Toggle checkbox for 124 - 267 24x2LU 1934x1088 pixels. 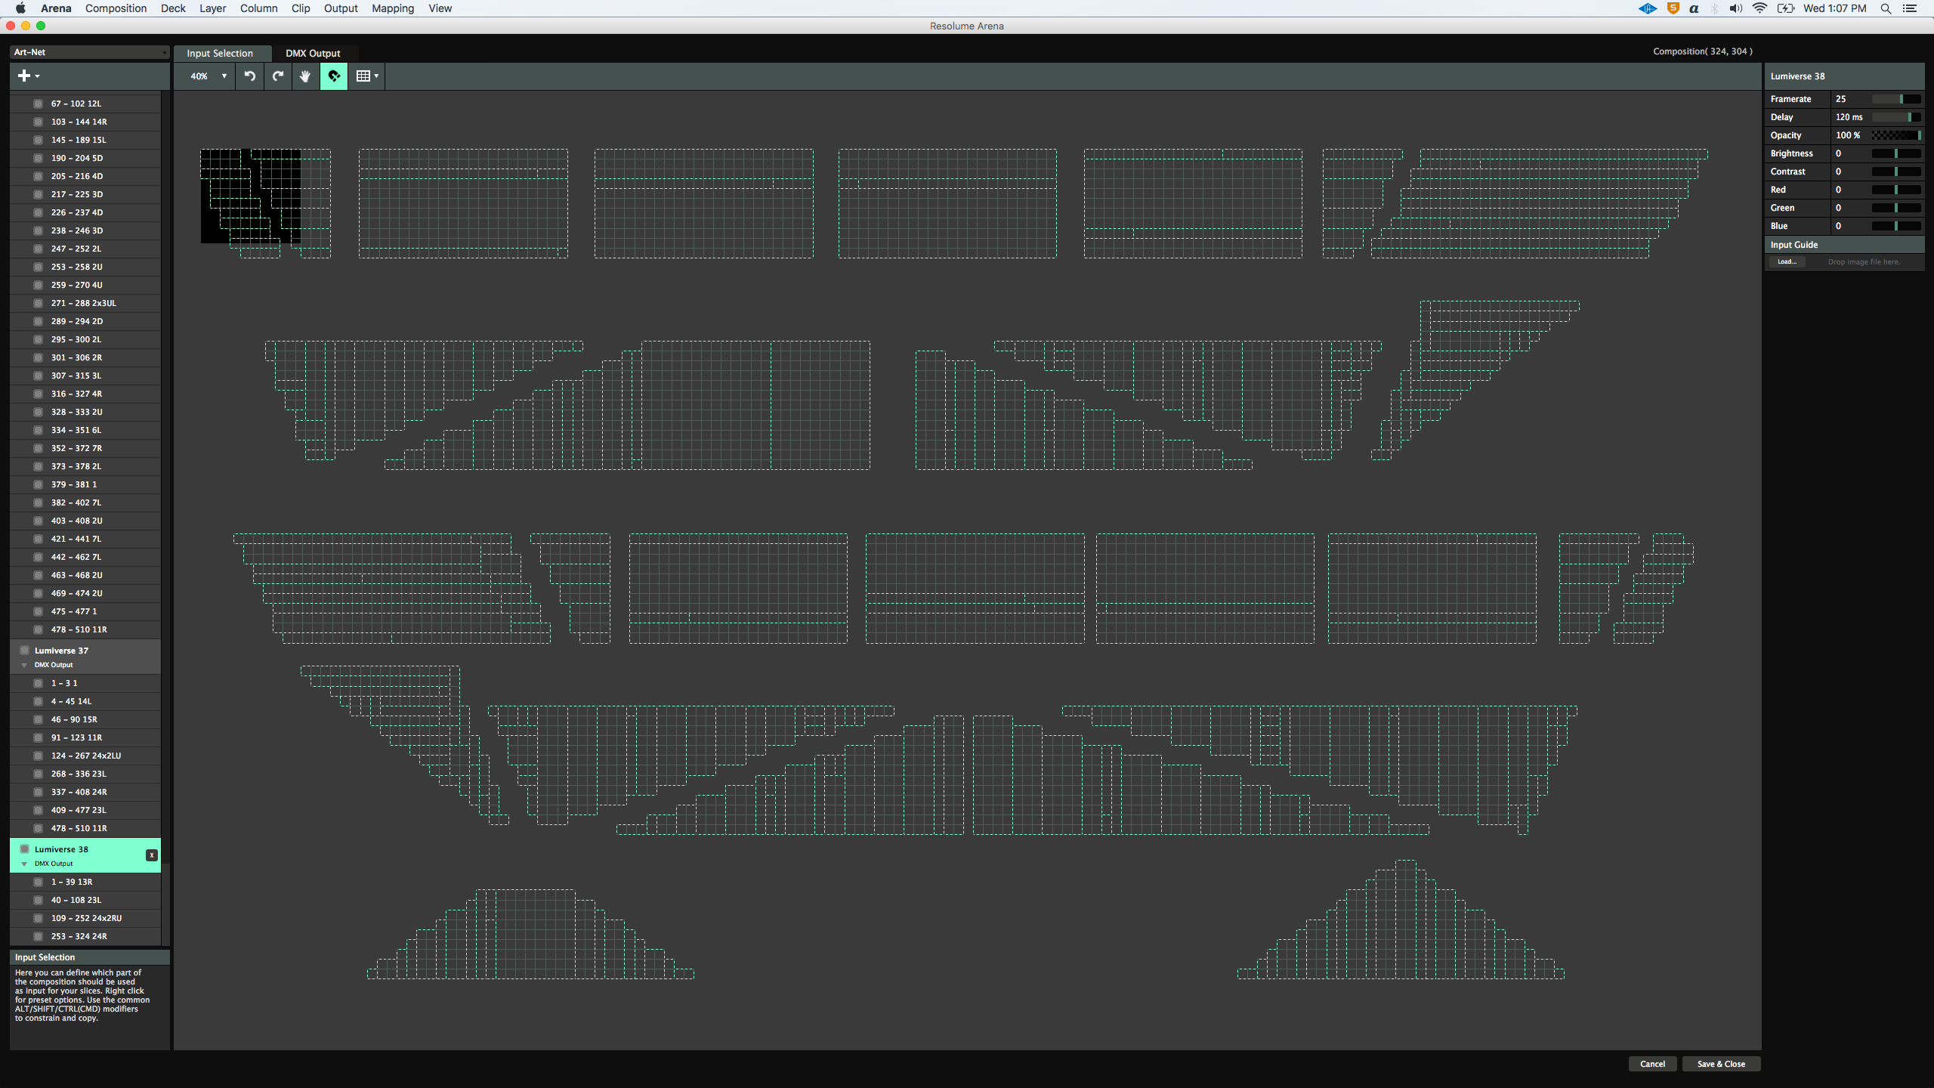pyautogui.click(x=38, y=756)
